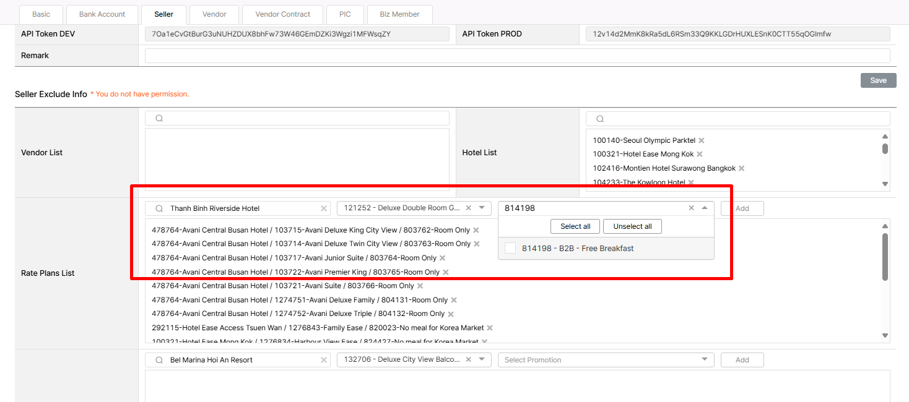Remove Seoul Olympic Parktel from hotel list
The height and width of the screenshot is (402, 909).
coord(702,140)
